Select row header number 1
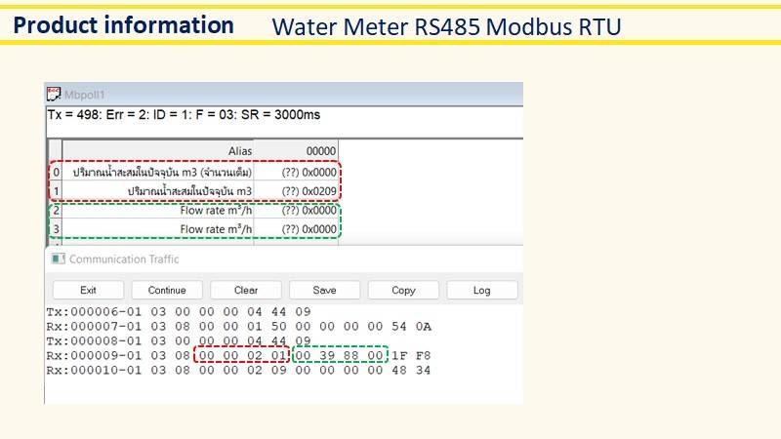Image resolution: width=781 pixels, height=439 pixels. click(x=56, y=191)
